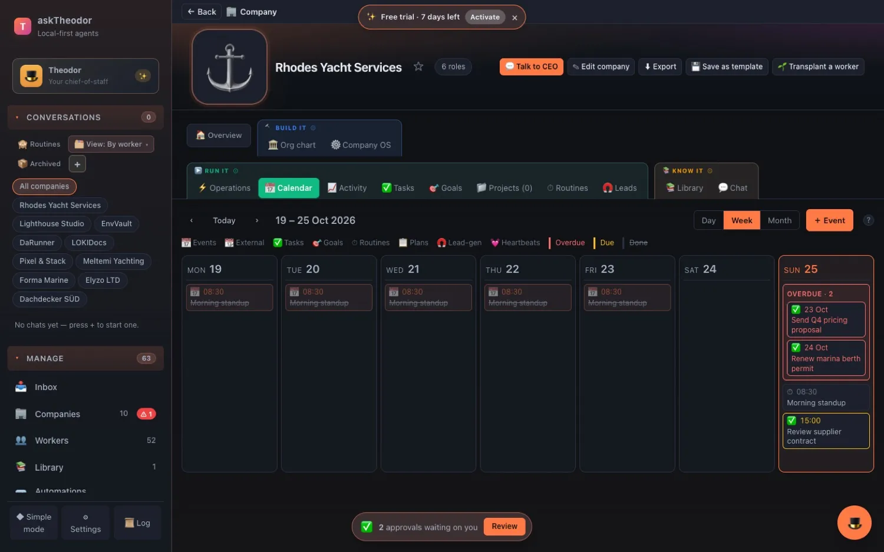Star Rhodes Yacht Services as favorite
This screenshot has width=884, height=552.
point(418,67)
